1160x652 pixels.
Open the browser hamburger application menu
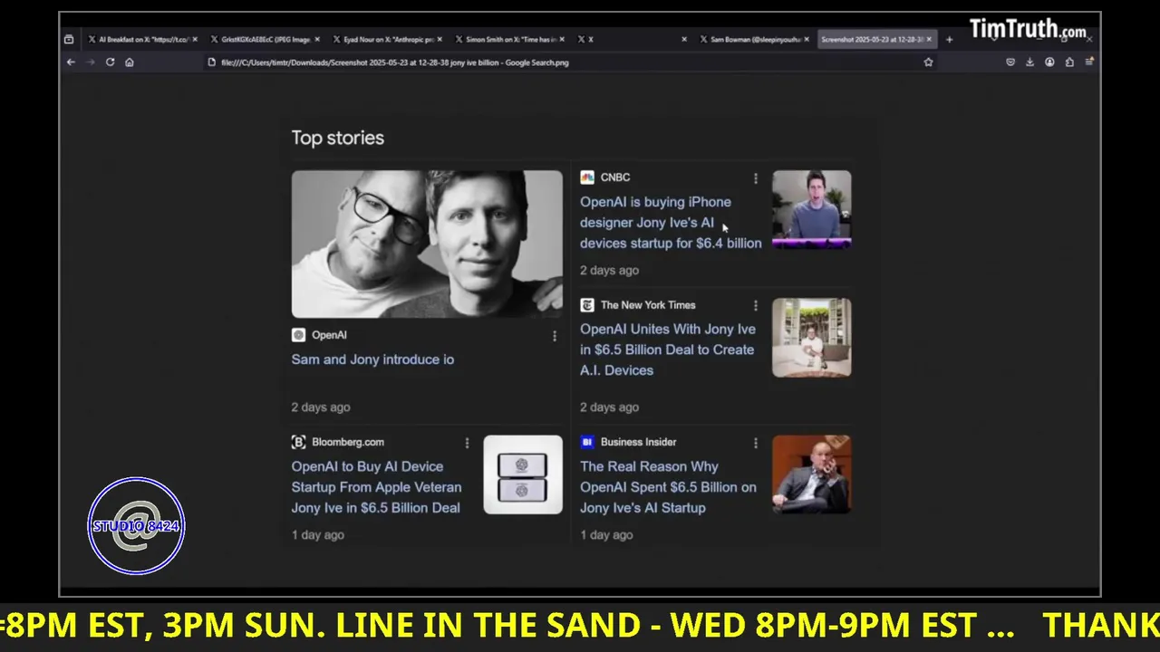[1088, 62]
